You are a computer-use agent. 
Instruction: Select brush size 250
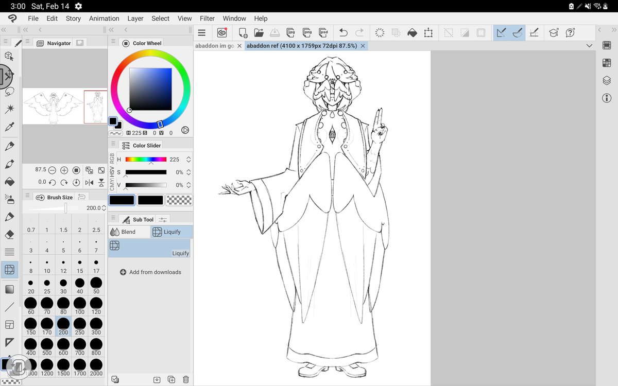(80, 326)
